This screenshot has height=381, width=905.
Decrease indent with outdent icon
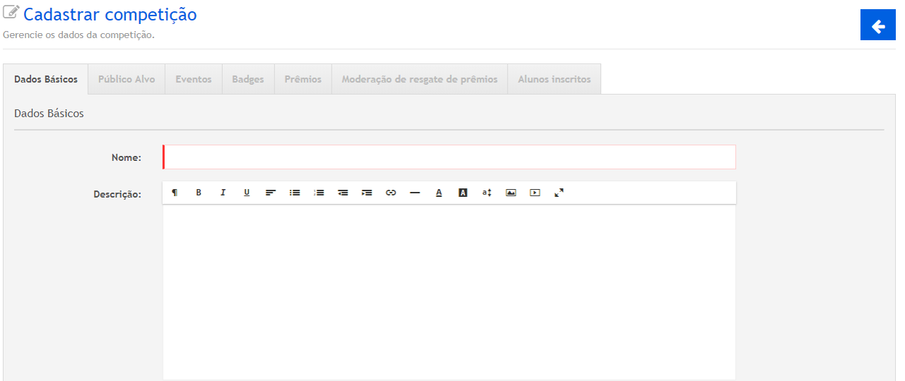tap(343, 193)
